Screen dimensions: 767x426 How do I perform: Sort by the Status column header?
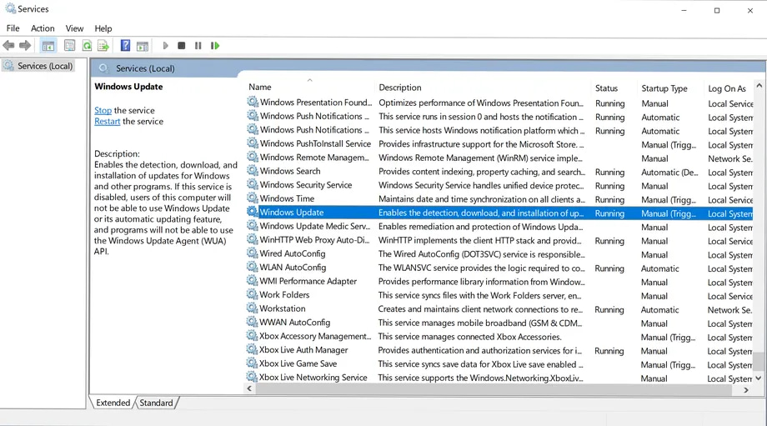(614, 88)
